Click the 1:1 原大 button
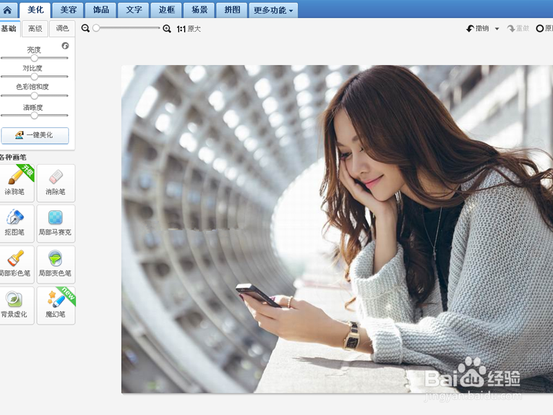Viewport: 553px width, 415px height. tap(189, 29)
